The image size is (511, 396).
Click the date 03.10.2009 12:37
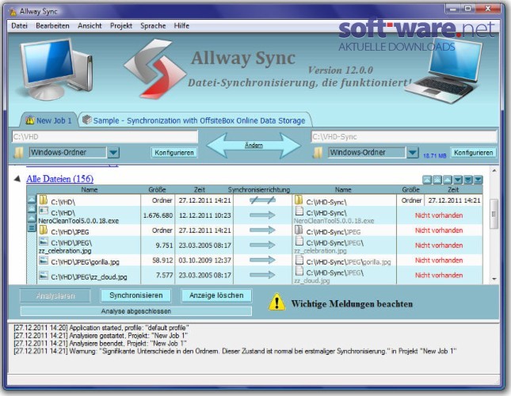[204, 261]
